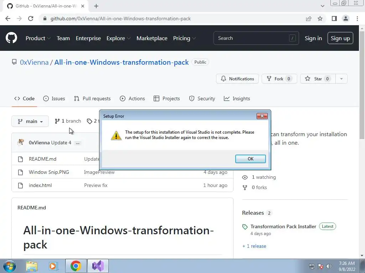Click the Visual Studio taskbar icon
This screenshot has width=365, height=273.
click(98, 266)
